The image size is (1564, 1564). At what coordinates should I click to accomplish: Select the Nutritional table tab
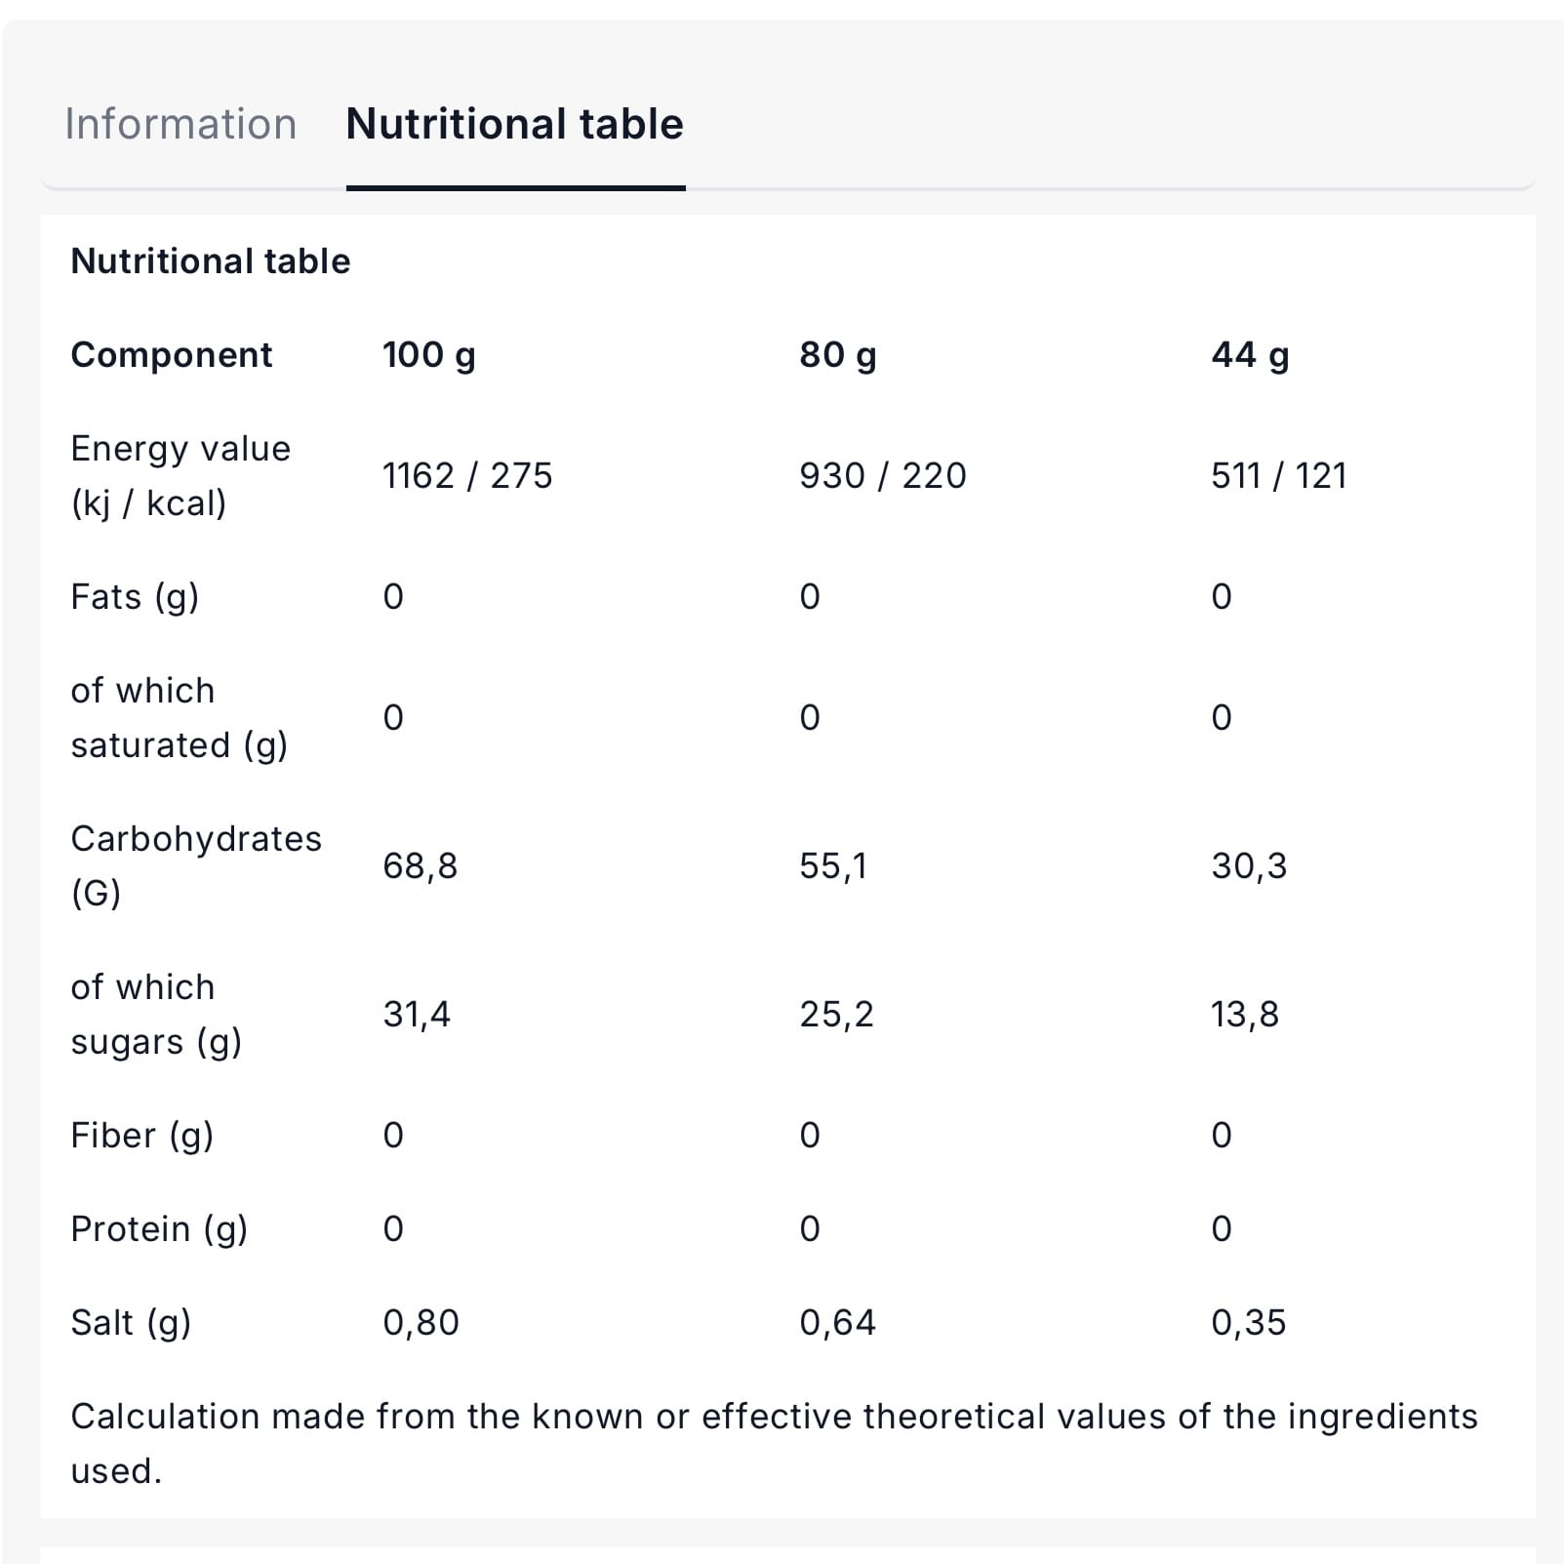tap(514, 124)
